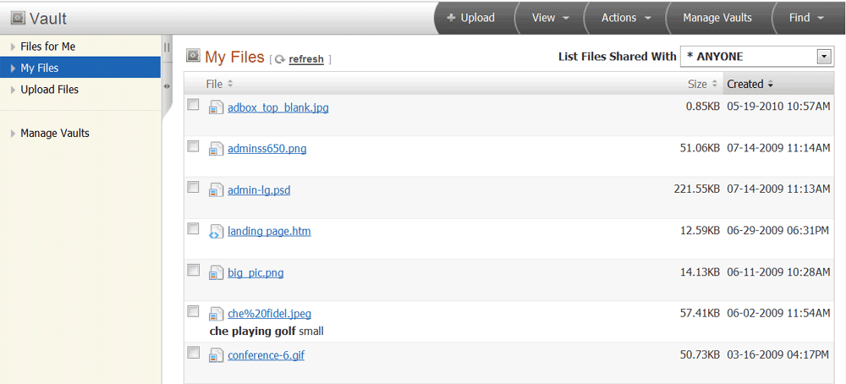Click the Upload toolbar button
The width and height of the screenshot is (846, 384).
point(470,18)
